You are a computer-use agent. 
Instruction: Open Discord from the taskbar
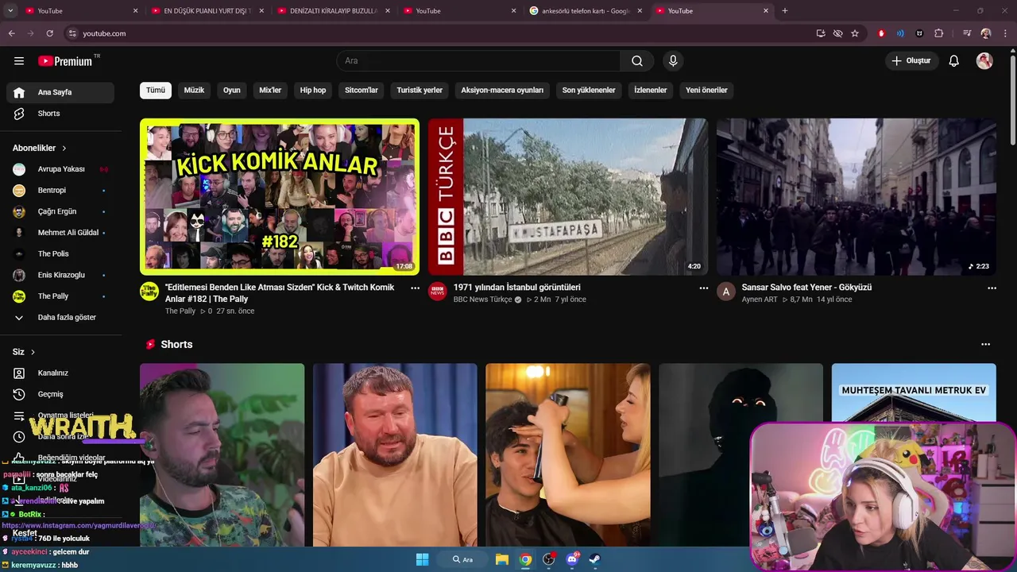click(x=572, y=559)
